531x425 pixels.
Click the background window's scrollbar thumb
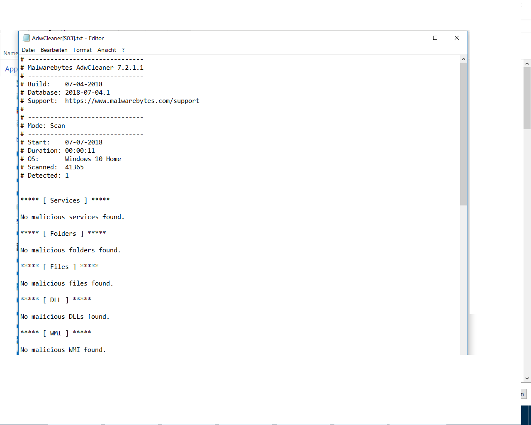(x=527, y=98)
